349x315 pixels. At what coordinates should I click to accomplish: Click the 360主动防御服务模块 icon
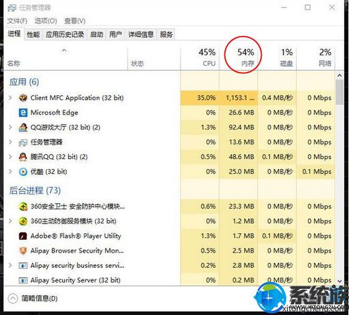tap(23, 221)
